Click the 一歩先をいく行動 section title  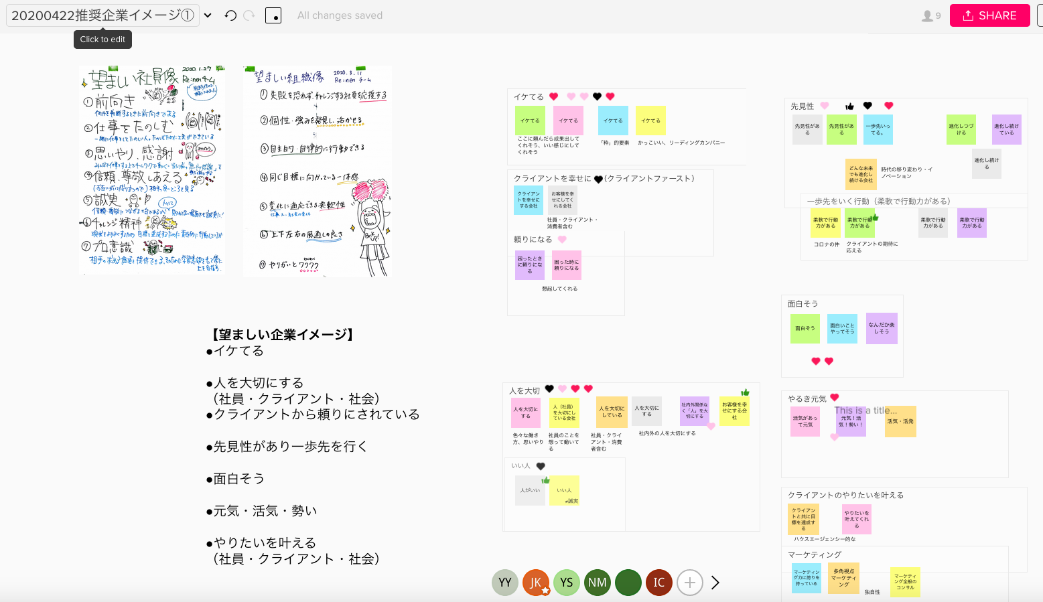(x=878, y=201)
